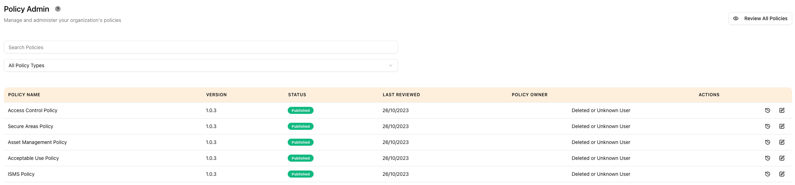
Task: Edit the Acceptable Use Policy
Action: pyautogui.click(x=782, y=158)
